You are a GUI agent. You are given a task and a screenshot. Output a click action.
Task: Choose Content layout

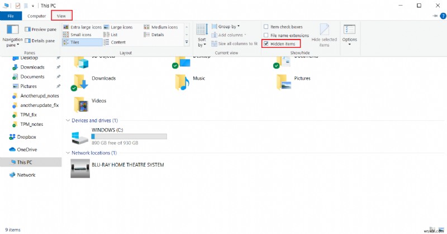click(115, 42)
